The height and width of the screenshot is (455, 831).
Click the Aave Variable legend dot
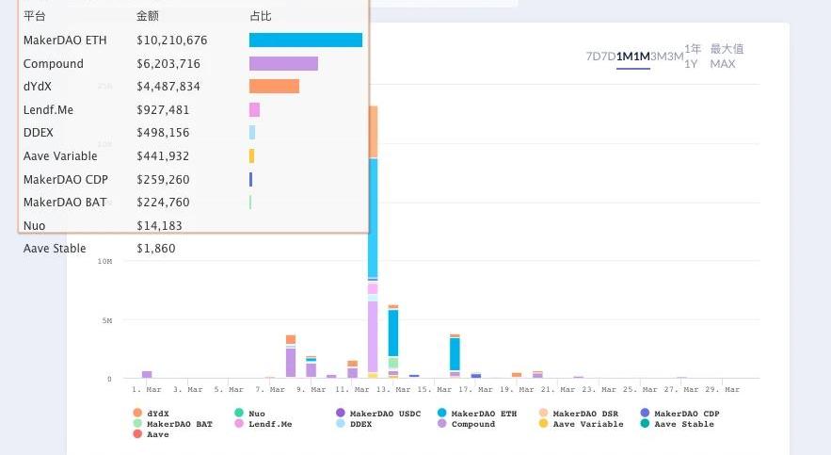(x=544, y=424)
